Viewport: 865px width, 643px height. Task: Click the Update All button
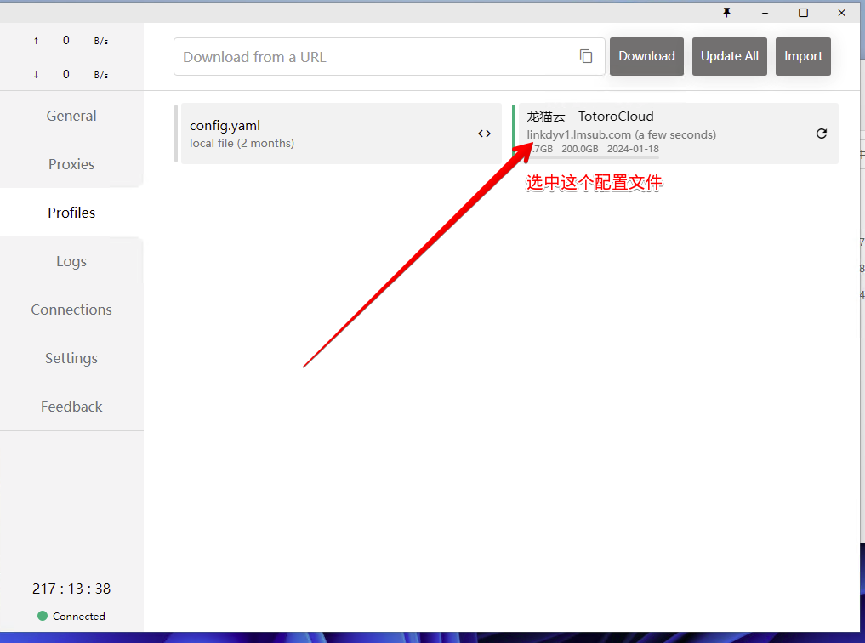(x=730, y=56)
